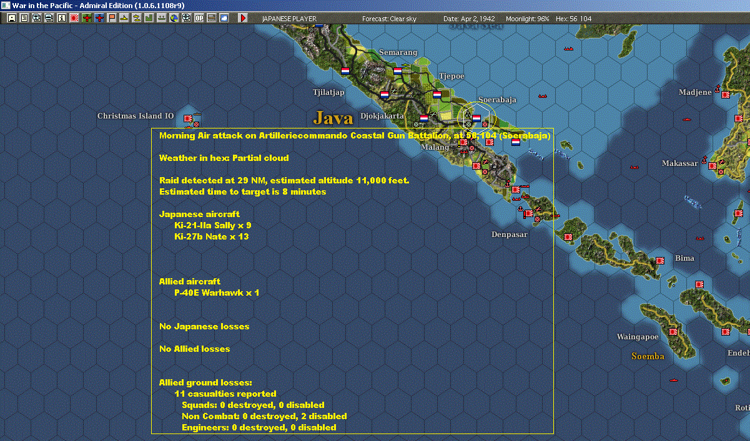The width and height of the screenshot is (750, 441).
Task: Click the 'Bima' map label
Action: coord(684,258)
